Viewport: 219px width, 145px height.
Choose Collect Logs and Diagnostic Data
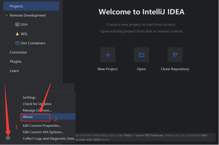coord(48,138)
